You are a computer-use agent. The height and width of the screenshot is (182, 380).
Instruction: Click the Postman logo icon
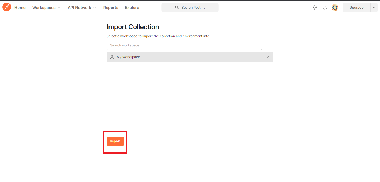tap(7, 7)
